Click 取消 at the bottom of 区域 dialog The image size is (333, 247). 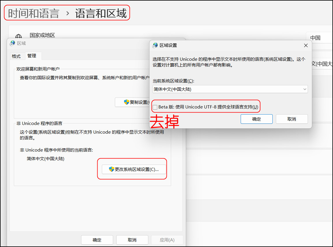132,240
